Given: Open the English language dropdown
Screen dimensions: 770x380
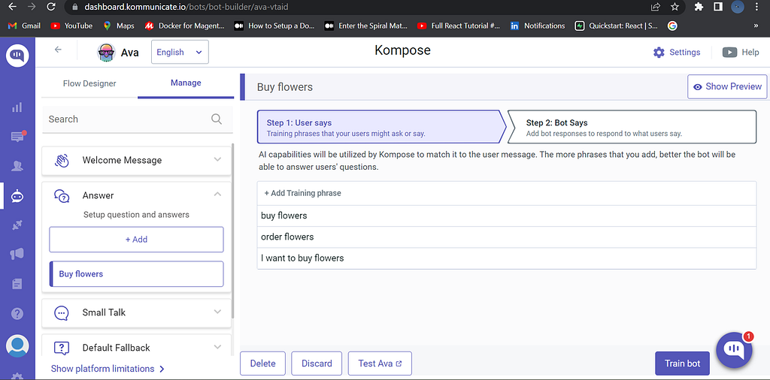Looking at the screenshot, I should (180, 52).
